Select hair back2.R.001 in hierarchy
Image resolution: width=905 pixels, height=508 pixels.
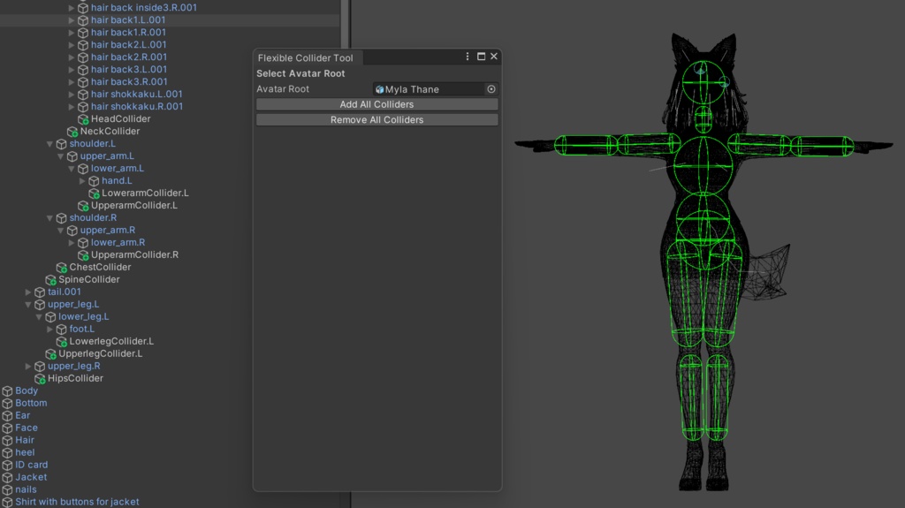pos(129,57)
